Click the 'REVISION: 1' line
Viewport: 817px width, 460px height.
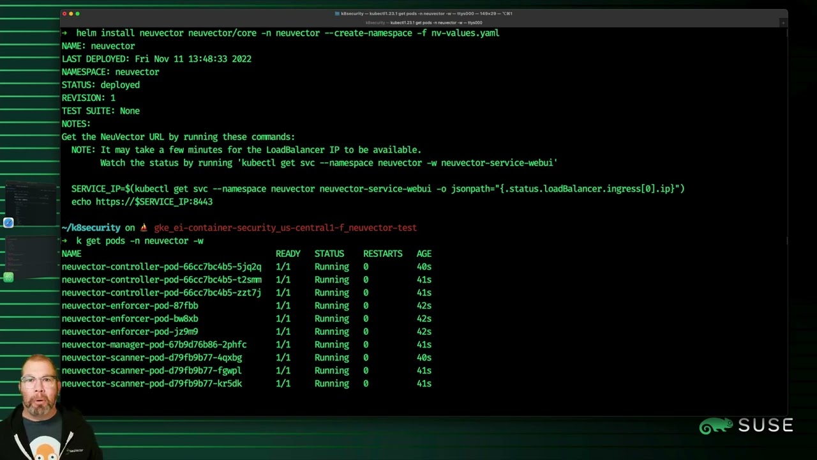[x=89, y=98]
